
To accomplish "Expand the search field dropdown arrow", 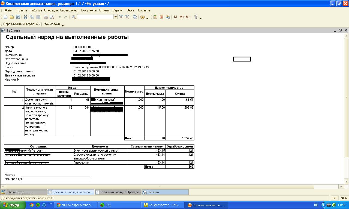I will click(x=116, y=17).
